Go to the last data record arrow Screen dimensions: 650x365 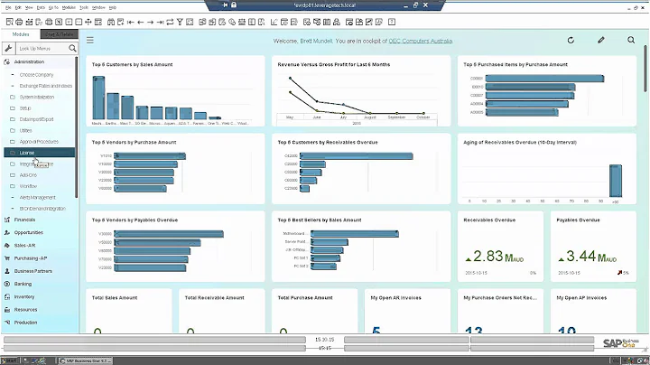(x=161, y=22)
